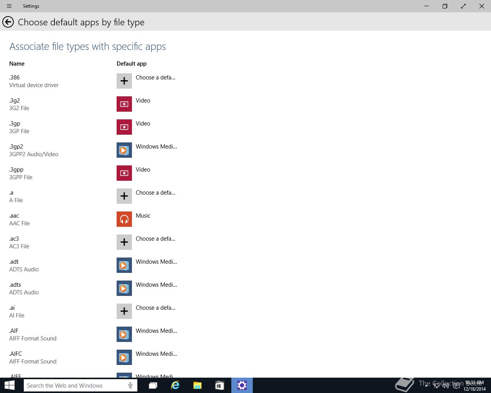The image size is (491, 393).
Task: Click the Settings gear taskbar icon
Action: [242, 385]
